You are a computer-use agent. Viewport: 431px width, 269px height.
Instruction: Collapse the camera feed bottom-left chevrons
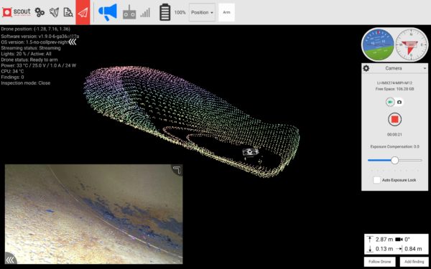coord(10,260)
